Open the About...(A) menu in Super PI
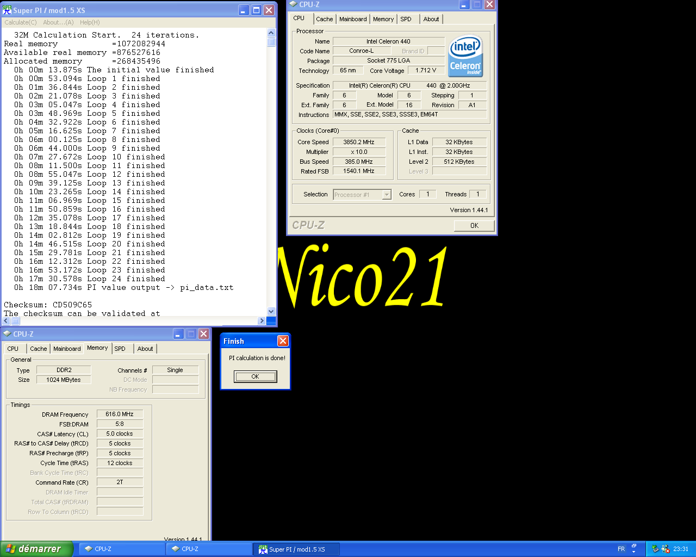Viewport: 696px width, 557px height. point(58,22)
